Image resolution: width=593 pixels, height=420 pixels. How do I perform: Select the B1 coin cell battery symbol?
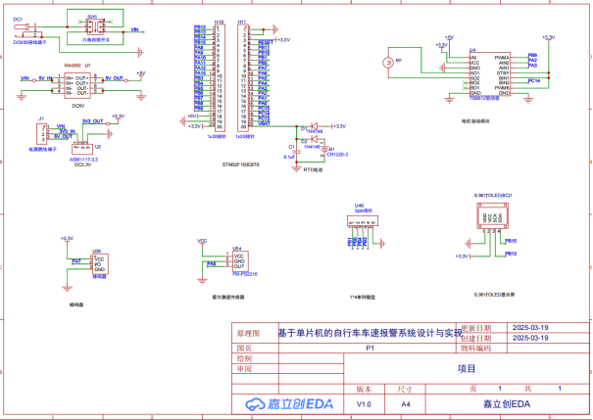click(x=324, y=150)
